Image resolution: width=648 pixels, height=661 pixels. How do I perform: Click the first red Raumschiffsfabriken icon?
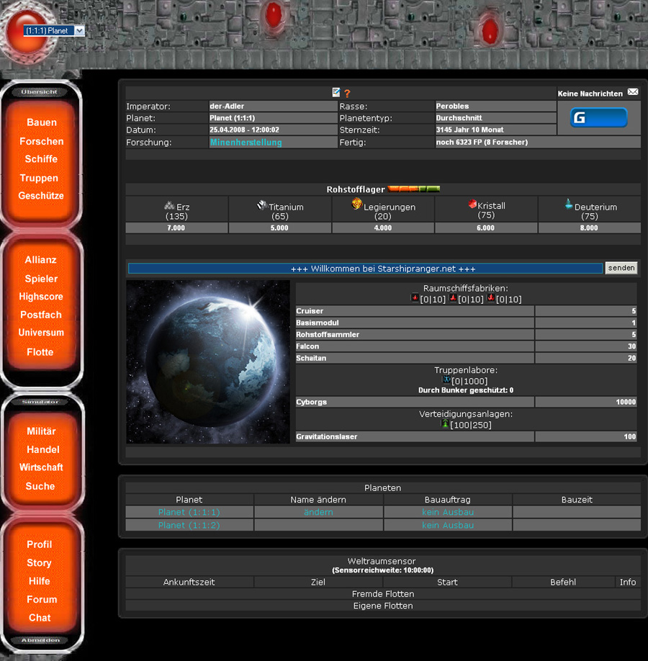coord(415,298)
